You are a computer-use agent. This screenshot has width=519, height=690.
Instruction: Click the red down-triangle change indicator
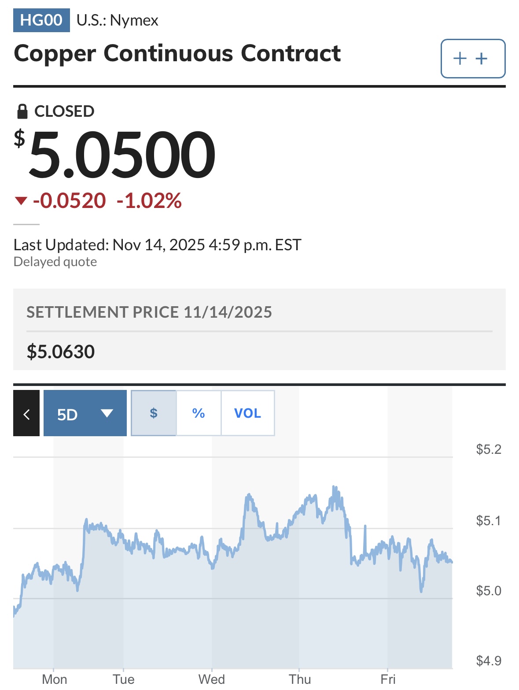[x=21, y=201]
